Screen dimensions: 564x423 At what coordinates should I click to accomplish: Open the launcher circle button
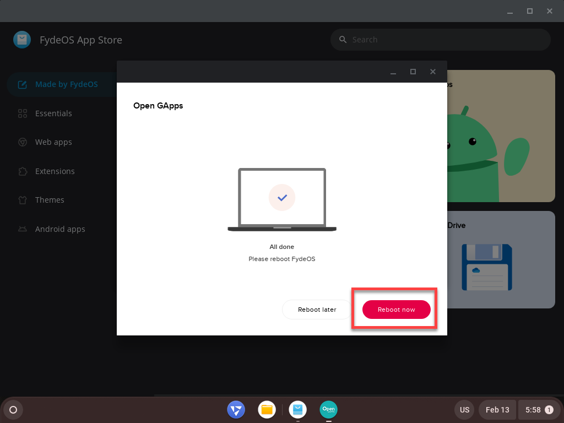click(x=13, y=410)
